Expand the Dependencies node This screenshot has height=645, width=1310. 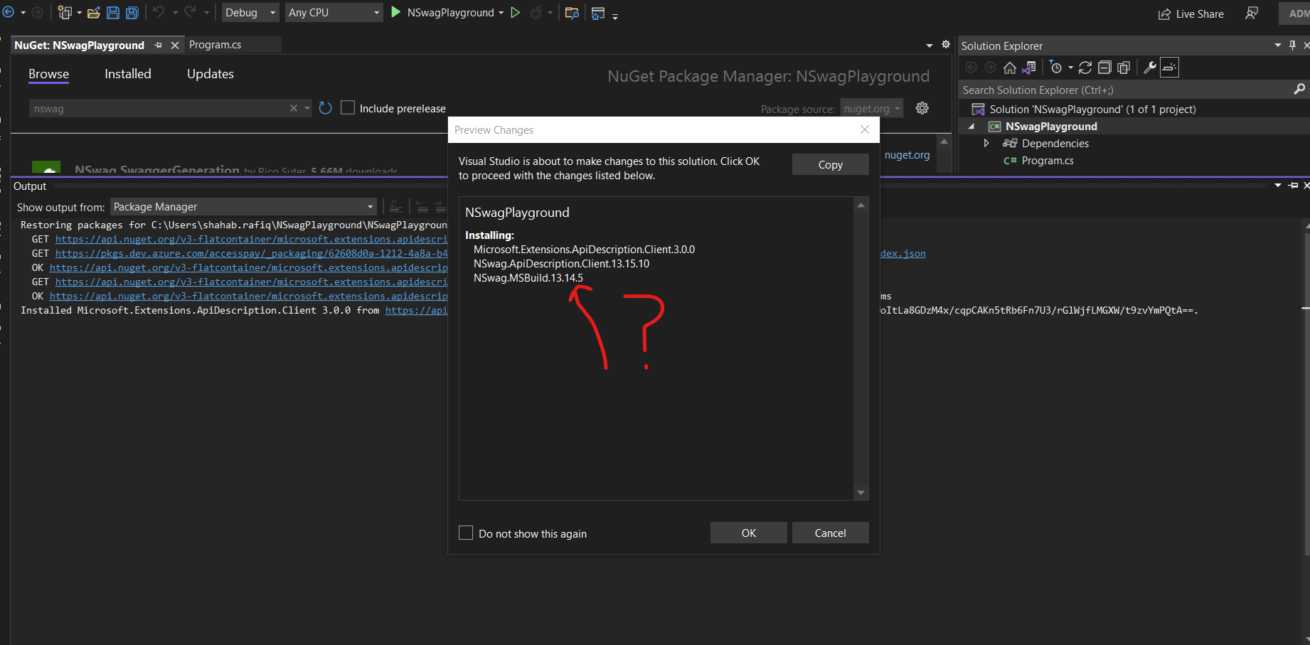coord(986,143)
